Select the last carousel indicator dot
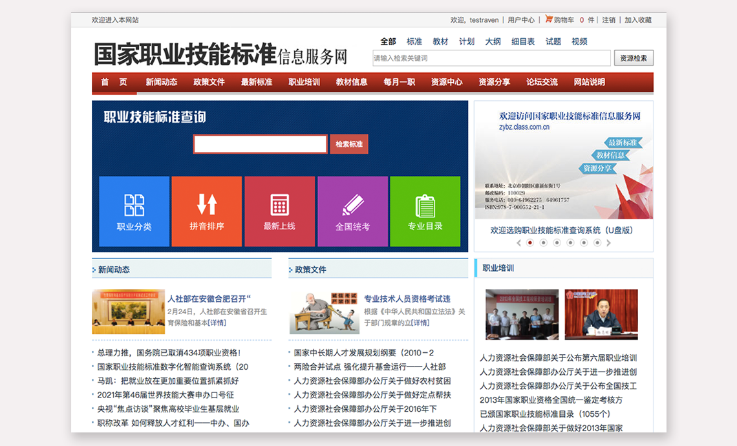The width and height of the screenshot is (737, 446). click(x=597, y=243)
